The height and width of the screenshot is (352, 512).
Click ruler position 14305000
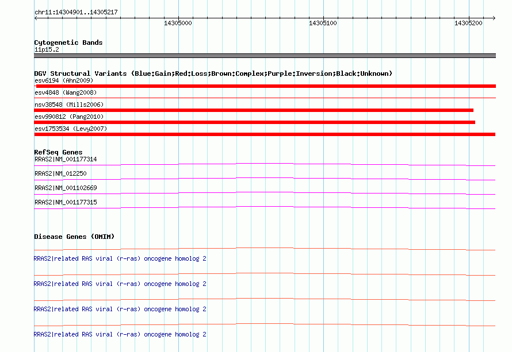178,23
